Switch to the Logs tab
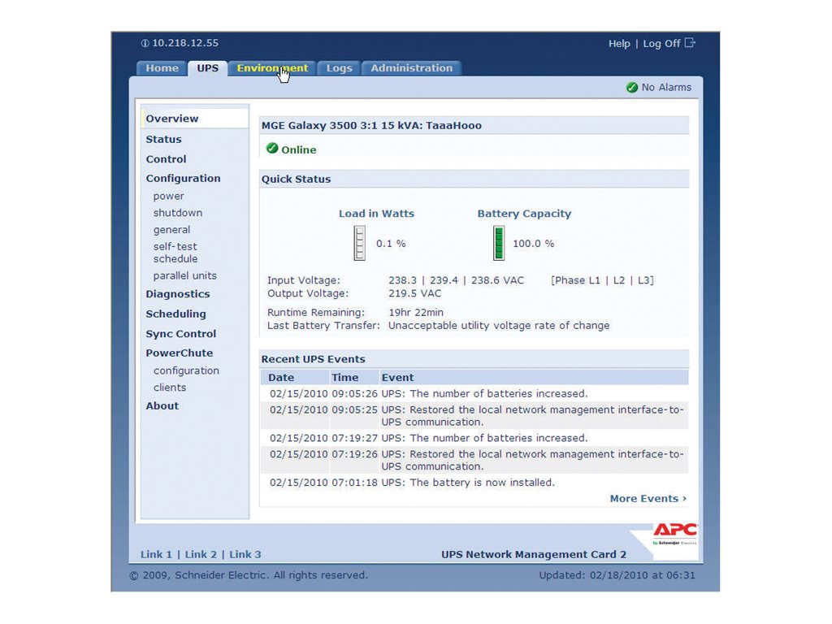Viewport: 832px width, 624px height. click(339, 68)
